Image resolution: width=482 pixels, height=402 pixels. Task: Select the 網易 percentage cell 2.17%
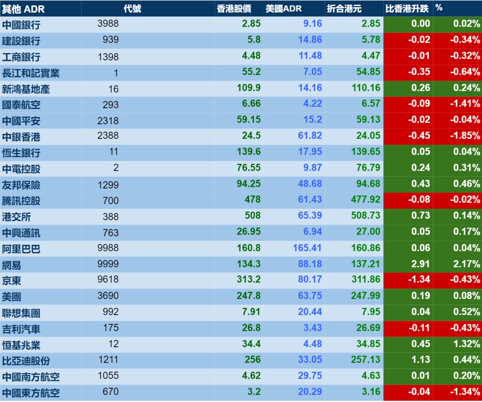466,264
